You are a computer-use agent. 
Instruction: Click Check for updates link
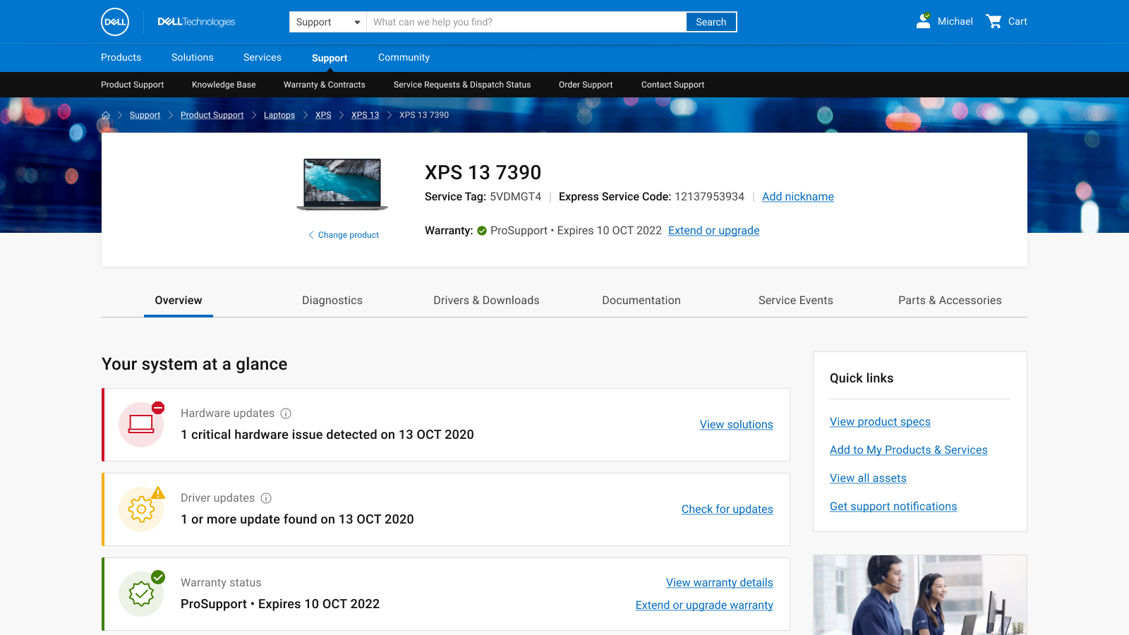tap(727, 509)
